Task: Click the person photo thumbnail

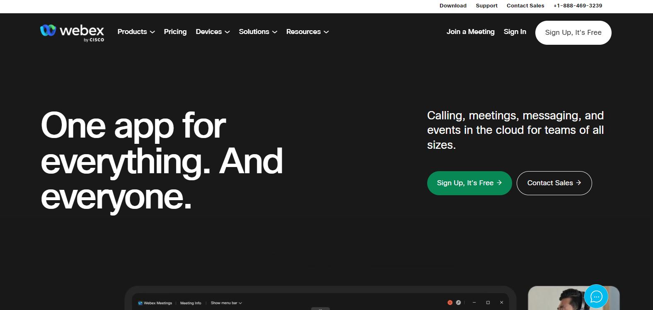Action: (x=573, y=298)
